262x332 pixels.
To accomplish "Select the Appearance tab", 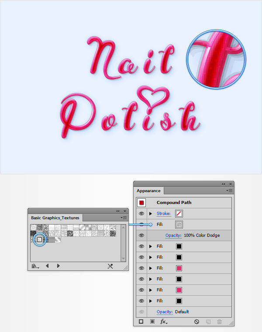I will [x=148, y=191].
